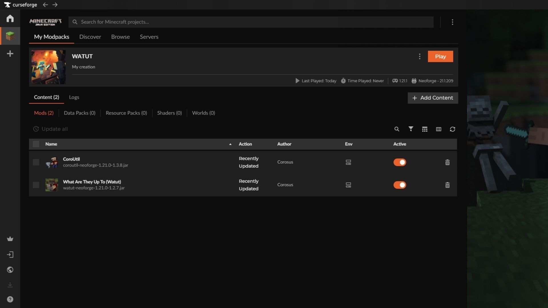Viewport: 548px width, 308px height.
Task: Click the CurseForge home icon
Action: [x=10, y=19]
